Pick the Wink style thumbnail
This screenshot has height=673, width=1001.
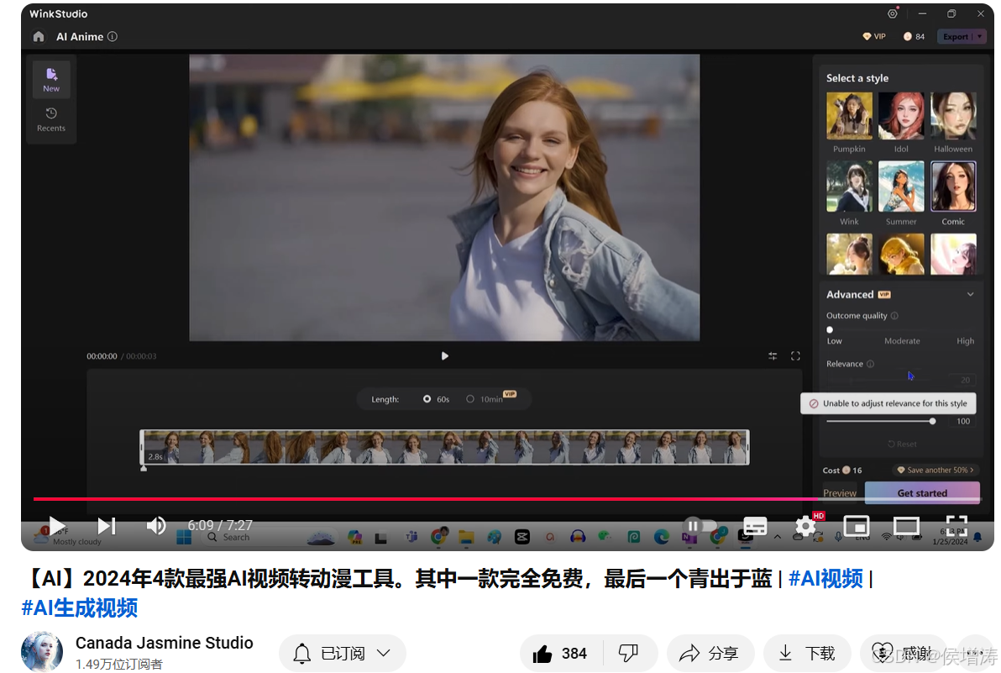[849, 187]
